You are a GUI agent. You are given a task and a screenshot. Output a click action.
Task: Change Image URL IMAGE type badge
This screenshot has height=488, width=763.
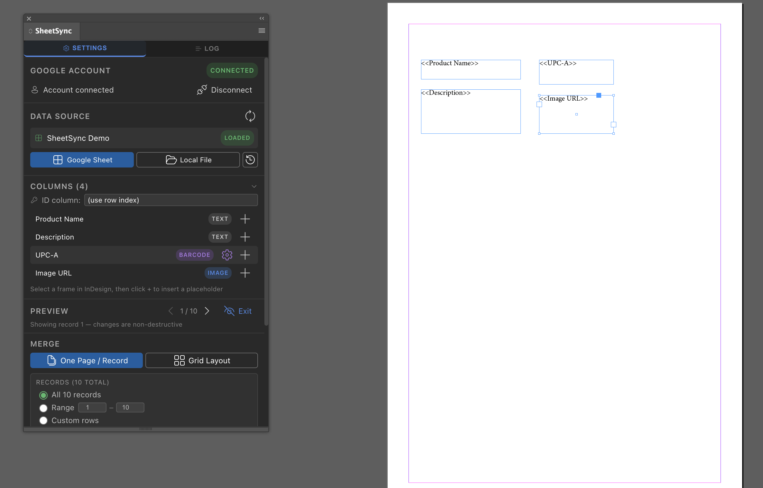(218, 273)
